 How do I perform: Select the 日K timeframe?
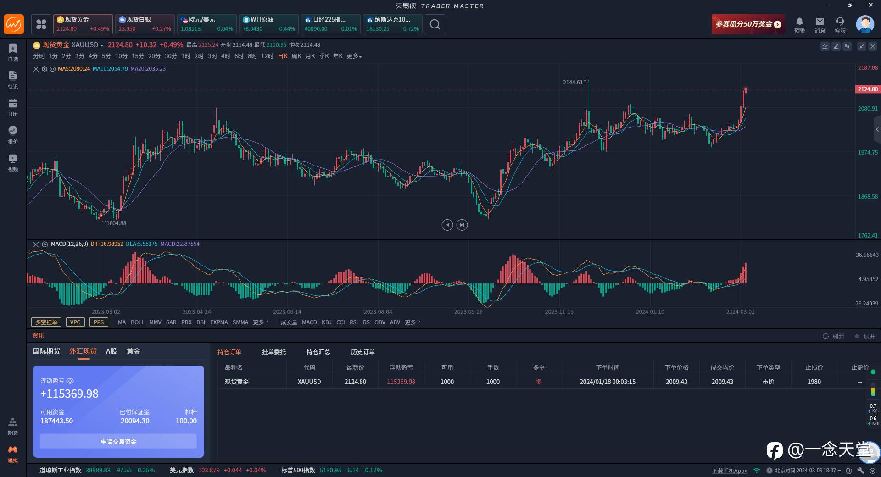[x=283, y=56]
